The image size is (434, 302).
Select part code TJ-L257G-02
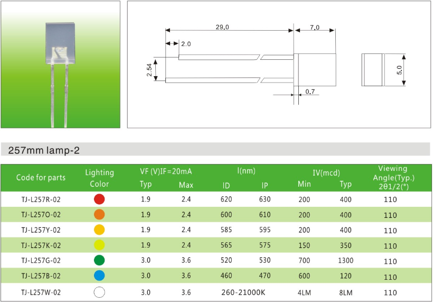tap(41, 261)
